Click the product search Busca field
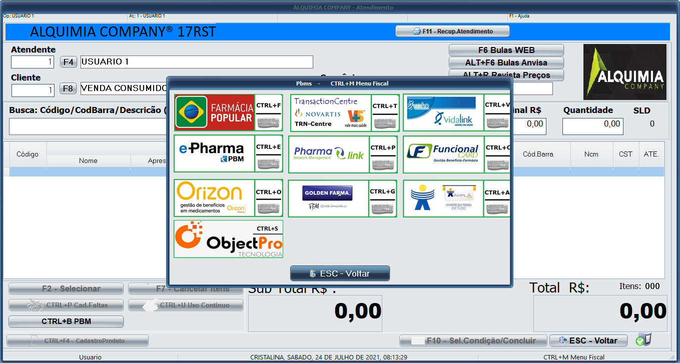The height and width of the screenshot is (363, 680). pyautogui.click(x=88, y=126)
